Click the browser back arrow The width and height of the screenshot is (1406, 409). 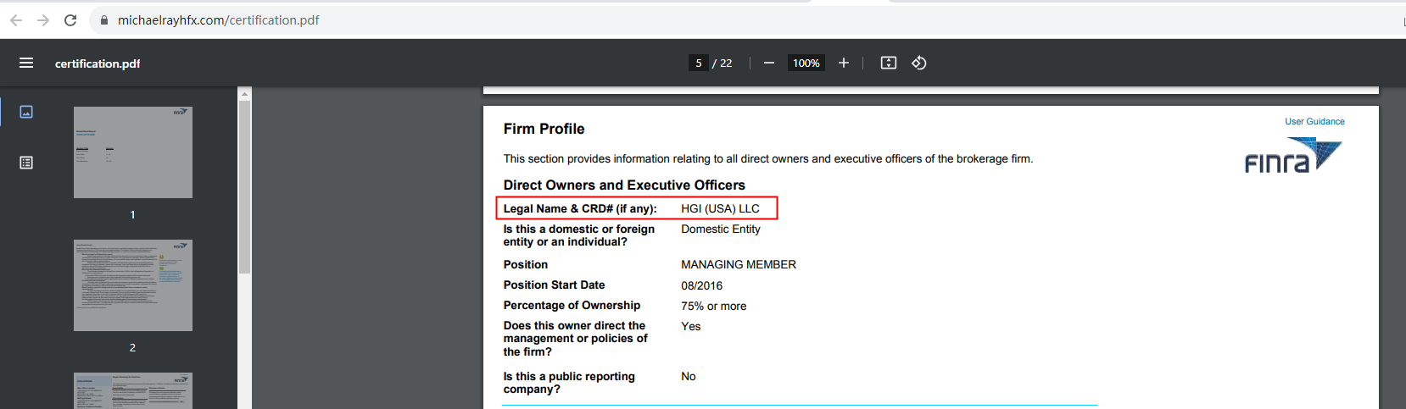pos(16,20)
